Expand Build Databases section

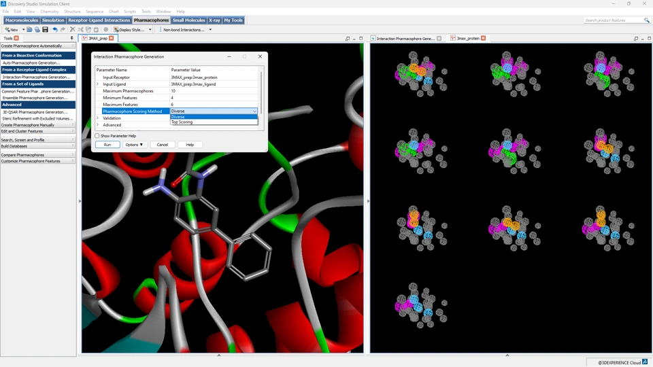point(37,146)
